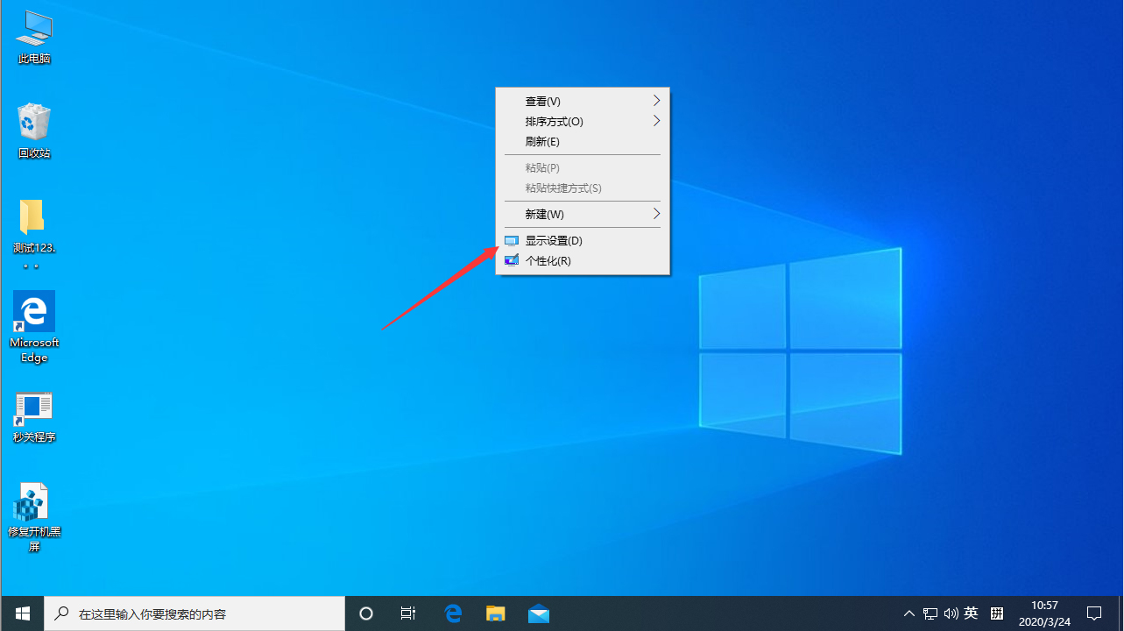
Task: Toggle the 英 input method indicator
Action: pyautogui.click(x=971, y=613)
